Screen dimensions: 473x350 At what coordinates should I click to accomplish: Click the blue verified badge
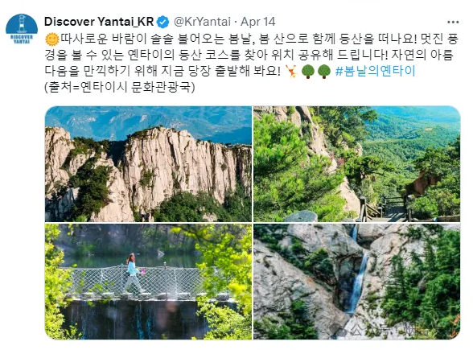point(163,22)
